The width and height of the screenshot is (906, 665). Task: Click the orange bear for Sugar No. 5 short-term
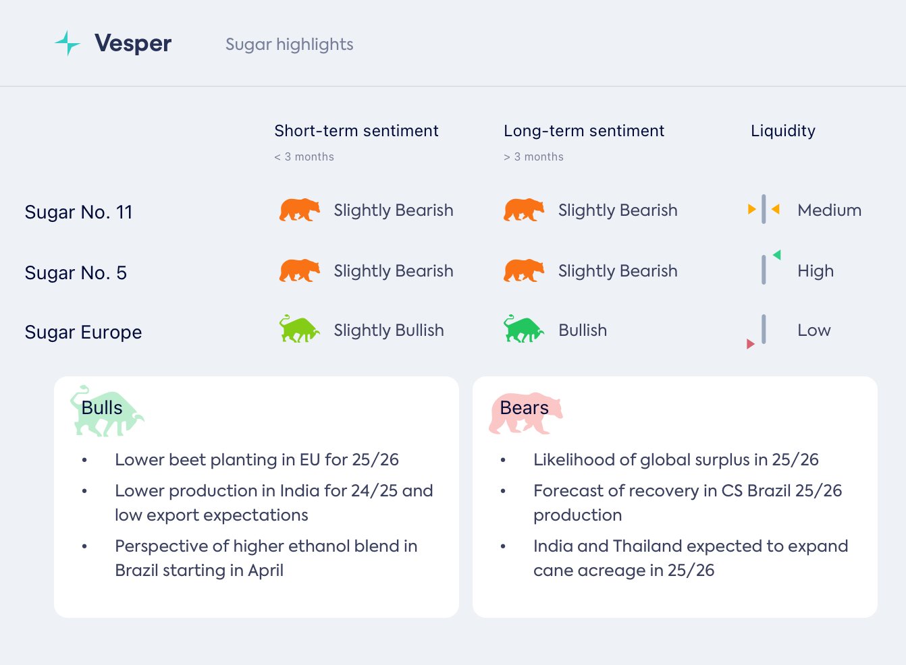coord(299,270)
